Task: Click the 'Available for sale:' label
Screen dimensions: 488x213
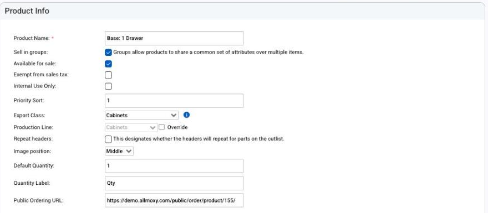Action: tap(35, 64)
